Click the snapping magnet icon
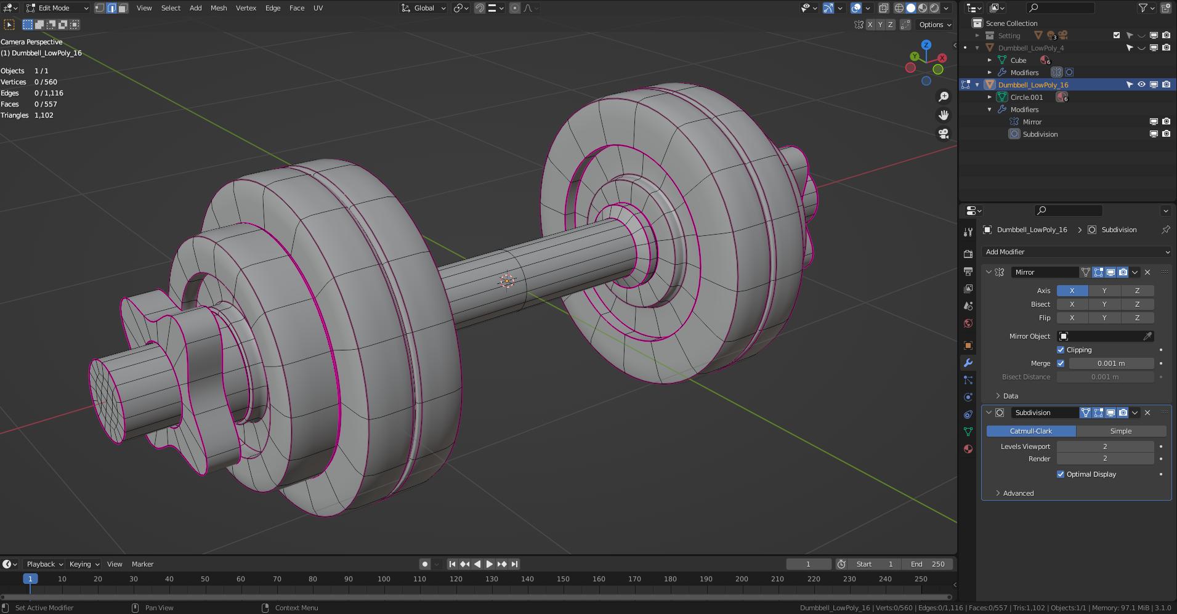Screen dimensions: 1177x614 [479, 8]
